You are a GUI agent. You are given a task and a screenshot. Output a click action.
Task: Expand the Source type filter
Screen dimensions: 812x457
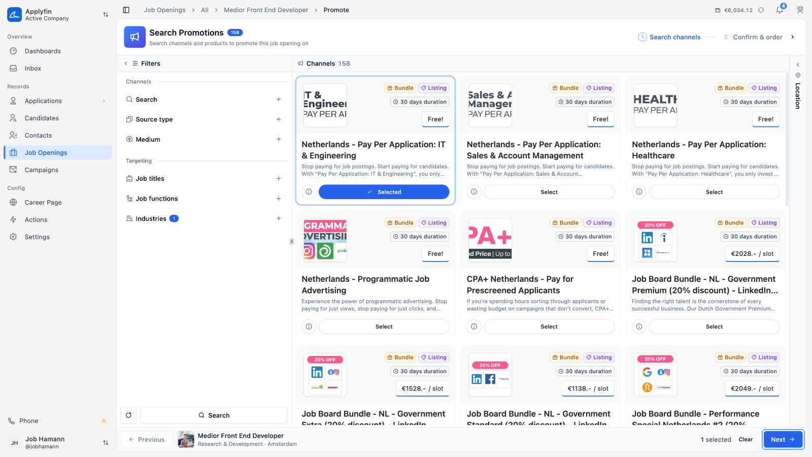pyautogui.click(x=279, y=119)
